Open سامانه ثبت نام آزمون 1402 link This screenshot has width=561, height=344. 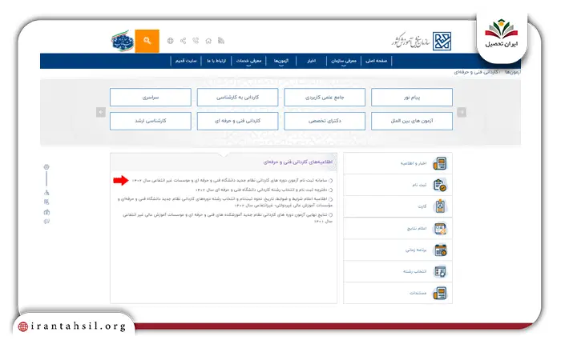(x=230, y=180)
